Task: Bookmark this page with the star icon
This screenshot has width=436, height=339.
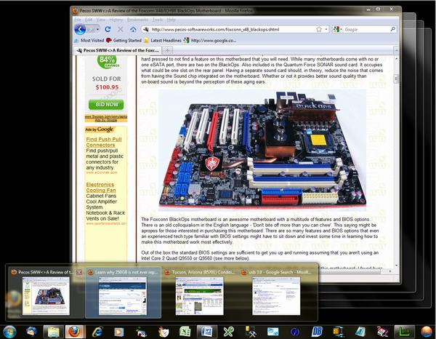Action: click(x=319, y=29)
